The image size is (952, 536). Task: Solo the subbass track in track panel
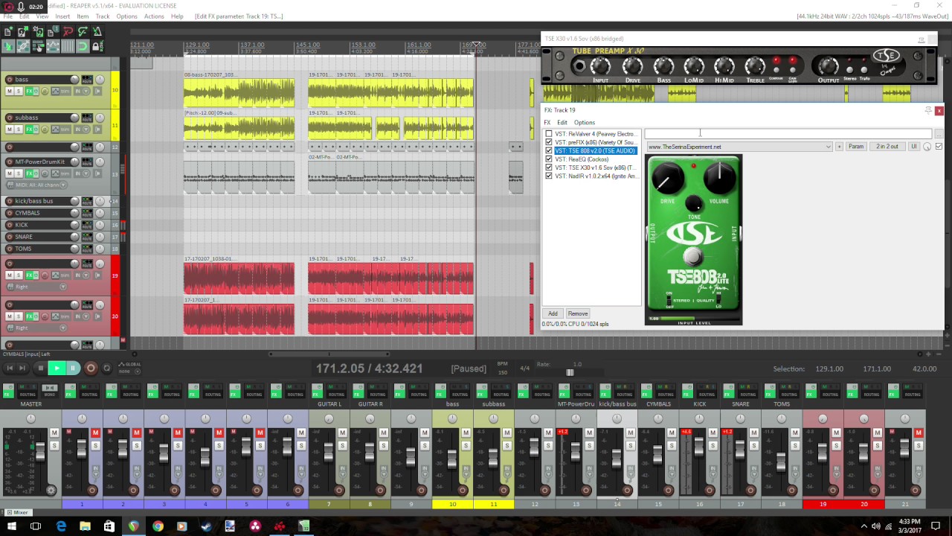19,129
